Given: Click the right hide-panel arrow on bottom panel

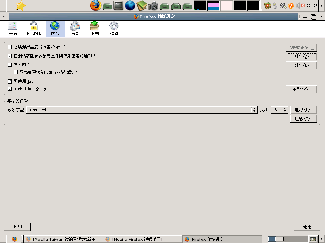Looking at the screenshot, I should click(x=322, y=239).
